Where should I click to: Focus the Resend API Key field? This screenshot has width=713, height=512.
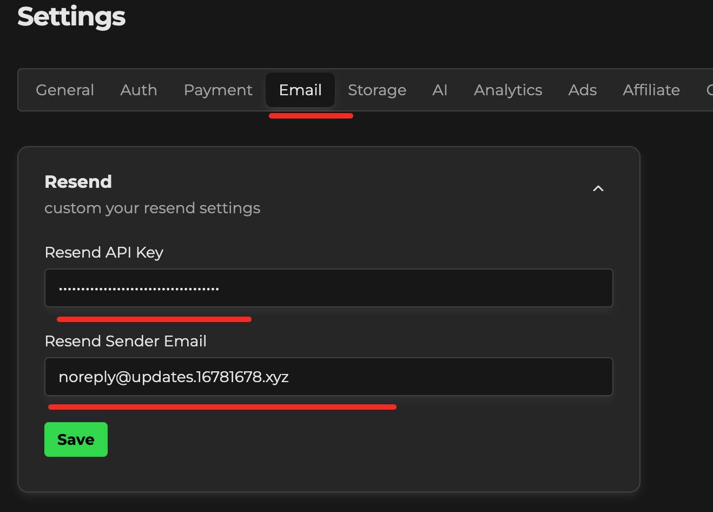click(x=328, y=288)
